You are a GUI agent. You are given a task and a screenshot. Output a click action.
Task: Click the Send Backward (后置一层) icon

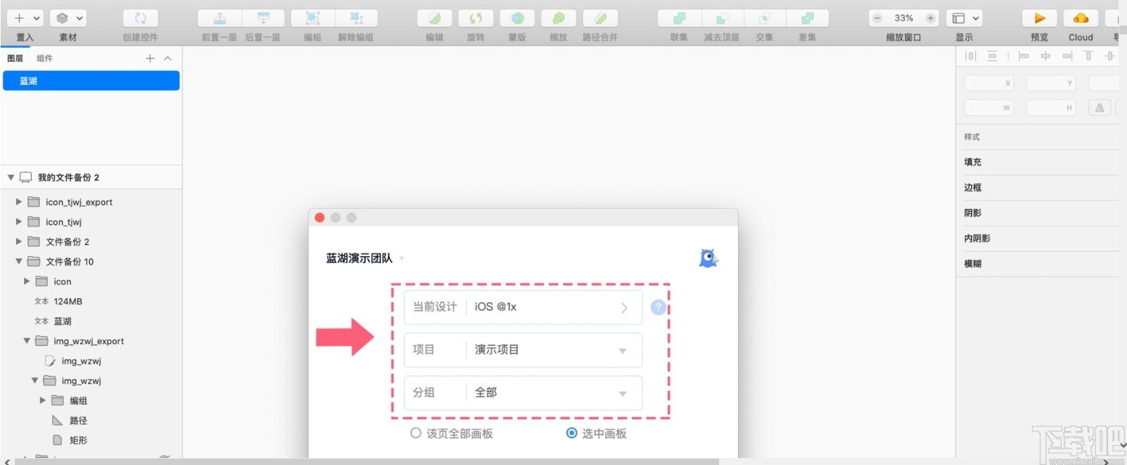[263, 18]
